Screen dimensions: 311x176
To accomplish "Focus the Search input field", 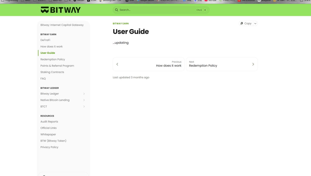I will pyautogui.click(x=161, y=10).
